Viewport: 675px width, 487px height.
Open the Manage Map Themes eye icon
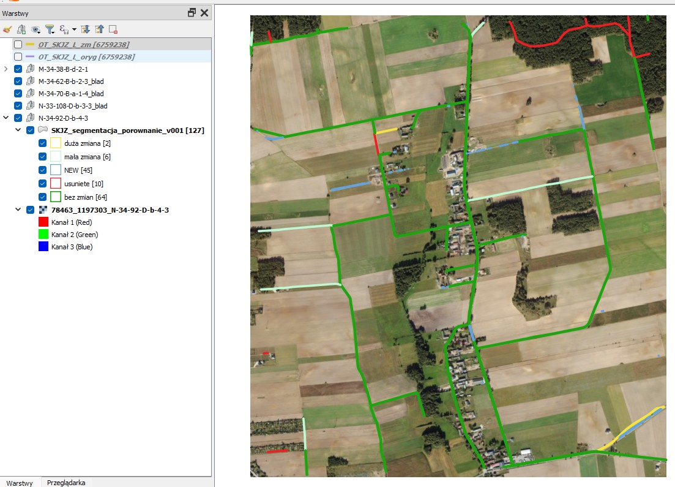[35, 29]
